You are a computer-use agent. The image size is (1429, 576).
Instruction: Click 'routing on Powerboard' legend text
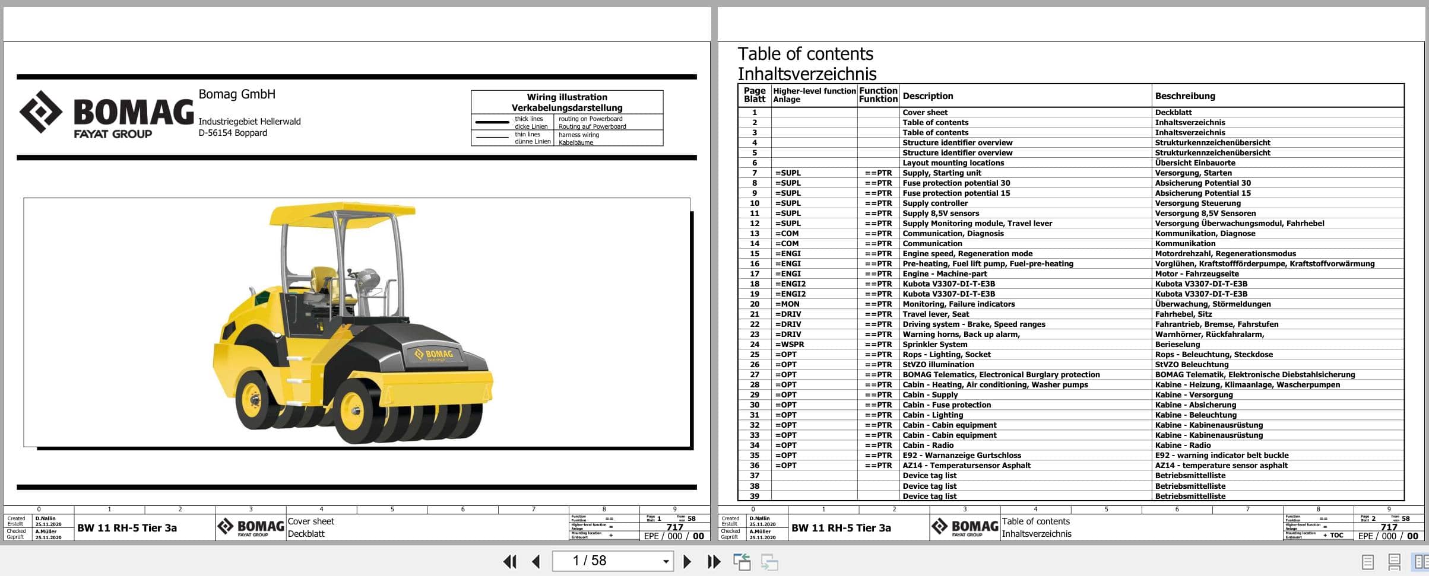click(x=590, y=119)
